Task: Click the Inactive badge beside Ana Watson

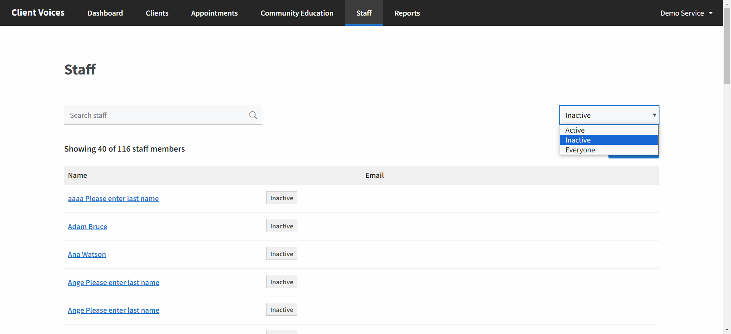Action: pyautogui.click(x=282, y=253)
